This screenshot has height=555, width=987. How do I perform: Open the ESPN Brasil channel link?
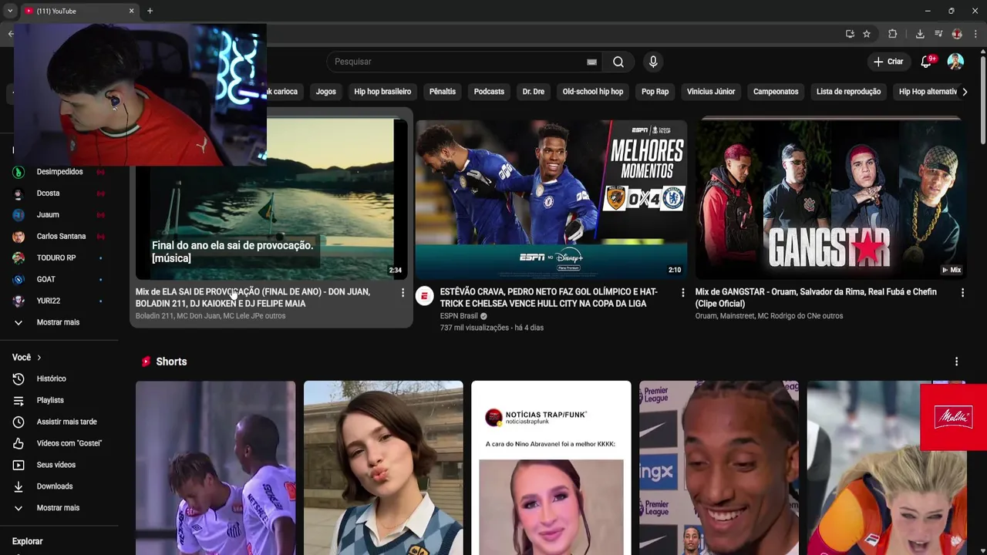point(459,316)
